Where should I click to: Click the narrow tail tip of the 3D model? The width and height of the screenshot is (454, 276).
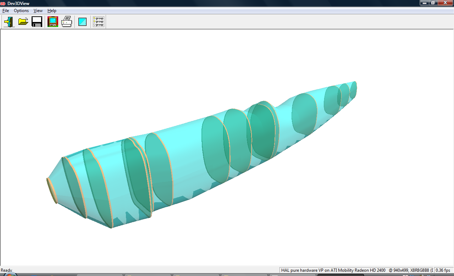click(x=353, y=90)
